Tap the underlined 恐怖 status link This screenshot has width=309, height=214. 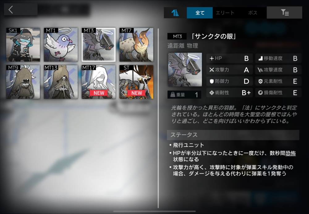click(x=290, y=153)
